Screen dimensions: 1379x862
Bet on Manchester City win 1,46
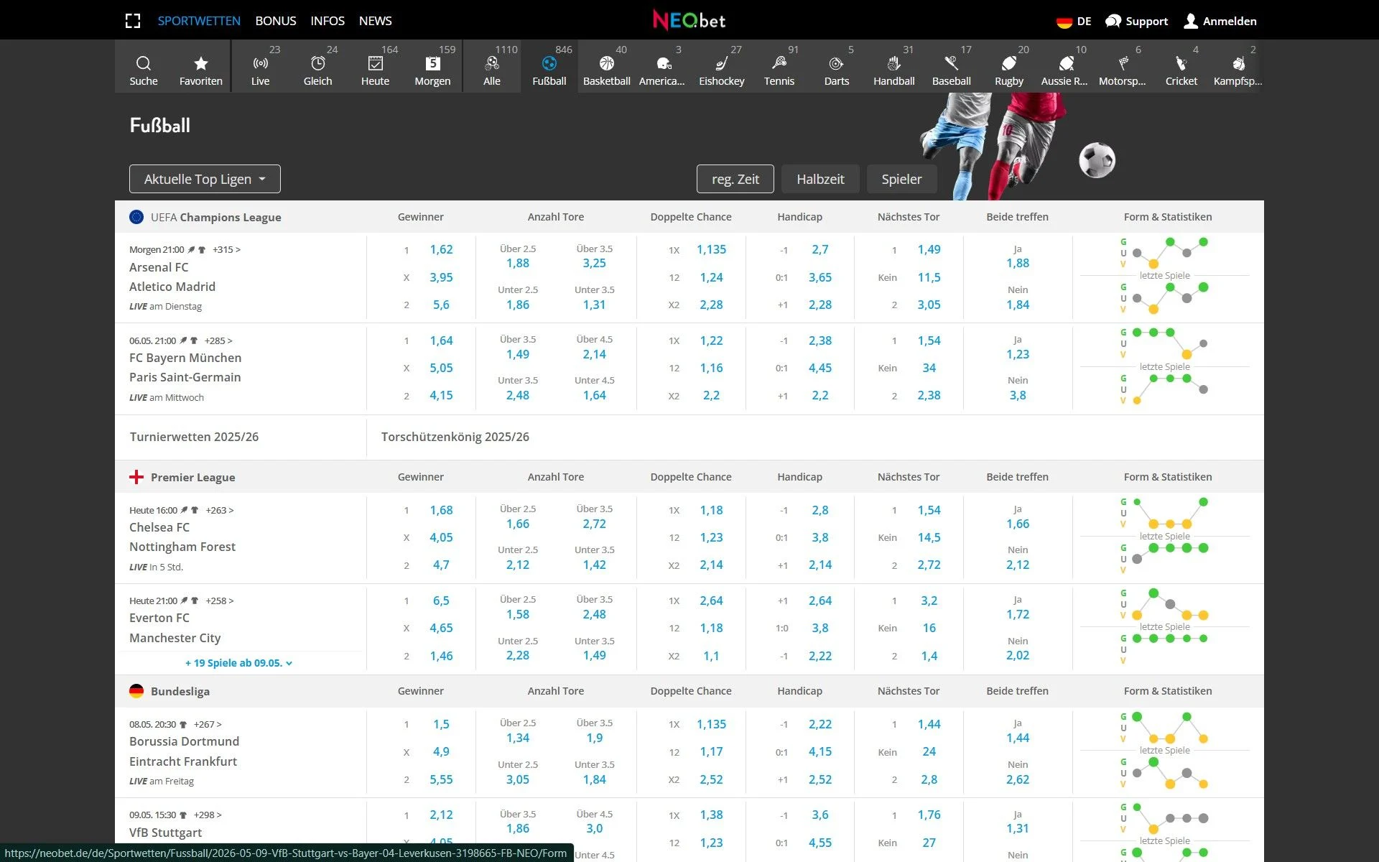441,656
